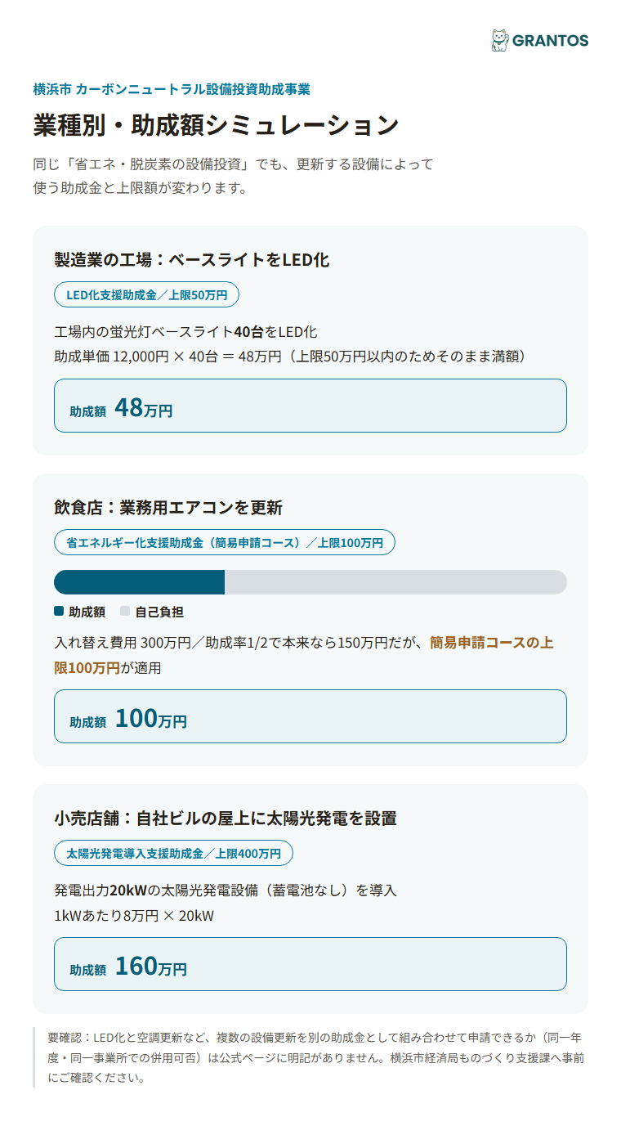Click the 1kWあたり8万円 × 20kW calculation line
The height and width of the screenshot is (1126, 621).
(x=134, y=916)
